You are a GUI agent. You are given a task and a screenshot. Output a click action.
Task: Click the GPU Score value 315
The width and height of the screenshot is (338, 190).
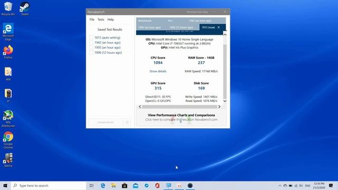tap(158, 88)
